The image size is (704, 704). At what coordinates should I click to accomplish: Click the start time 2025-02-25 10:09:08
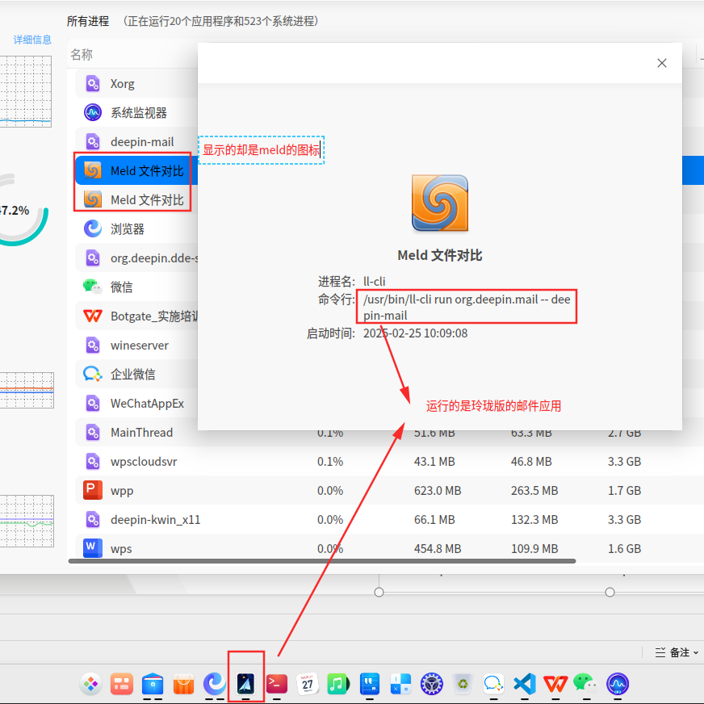[x=415, y=333]
